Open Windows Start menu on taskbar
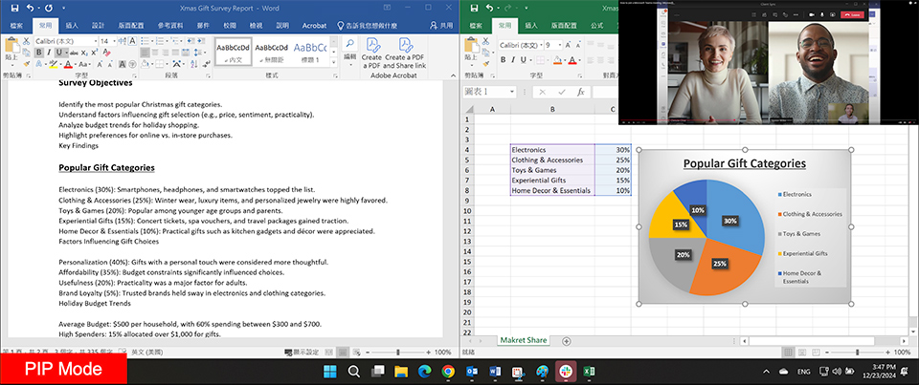 329,371
